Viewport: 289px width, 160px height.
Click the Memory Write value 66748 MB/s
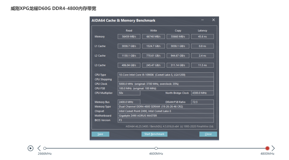(154, 36)
